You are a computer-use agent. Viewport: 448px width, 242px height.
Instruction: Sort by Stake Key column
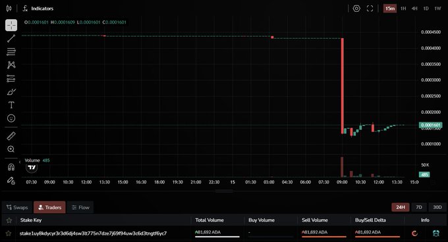click(x=31, y=220)
